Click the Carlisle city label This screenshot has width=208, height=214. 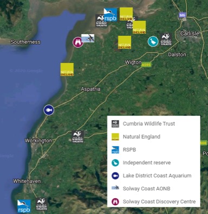point(190,34)
